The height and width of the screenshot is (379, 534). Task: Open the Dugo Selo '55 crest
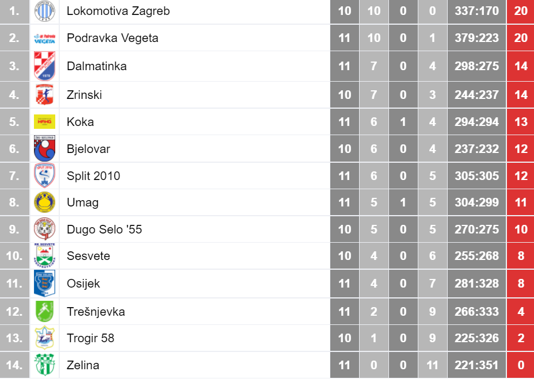45,229
